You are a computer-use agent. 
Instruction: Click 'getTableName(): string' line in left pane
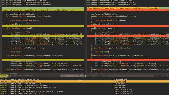(x=25, y=48)
